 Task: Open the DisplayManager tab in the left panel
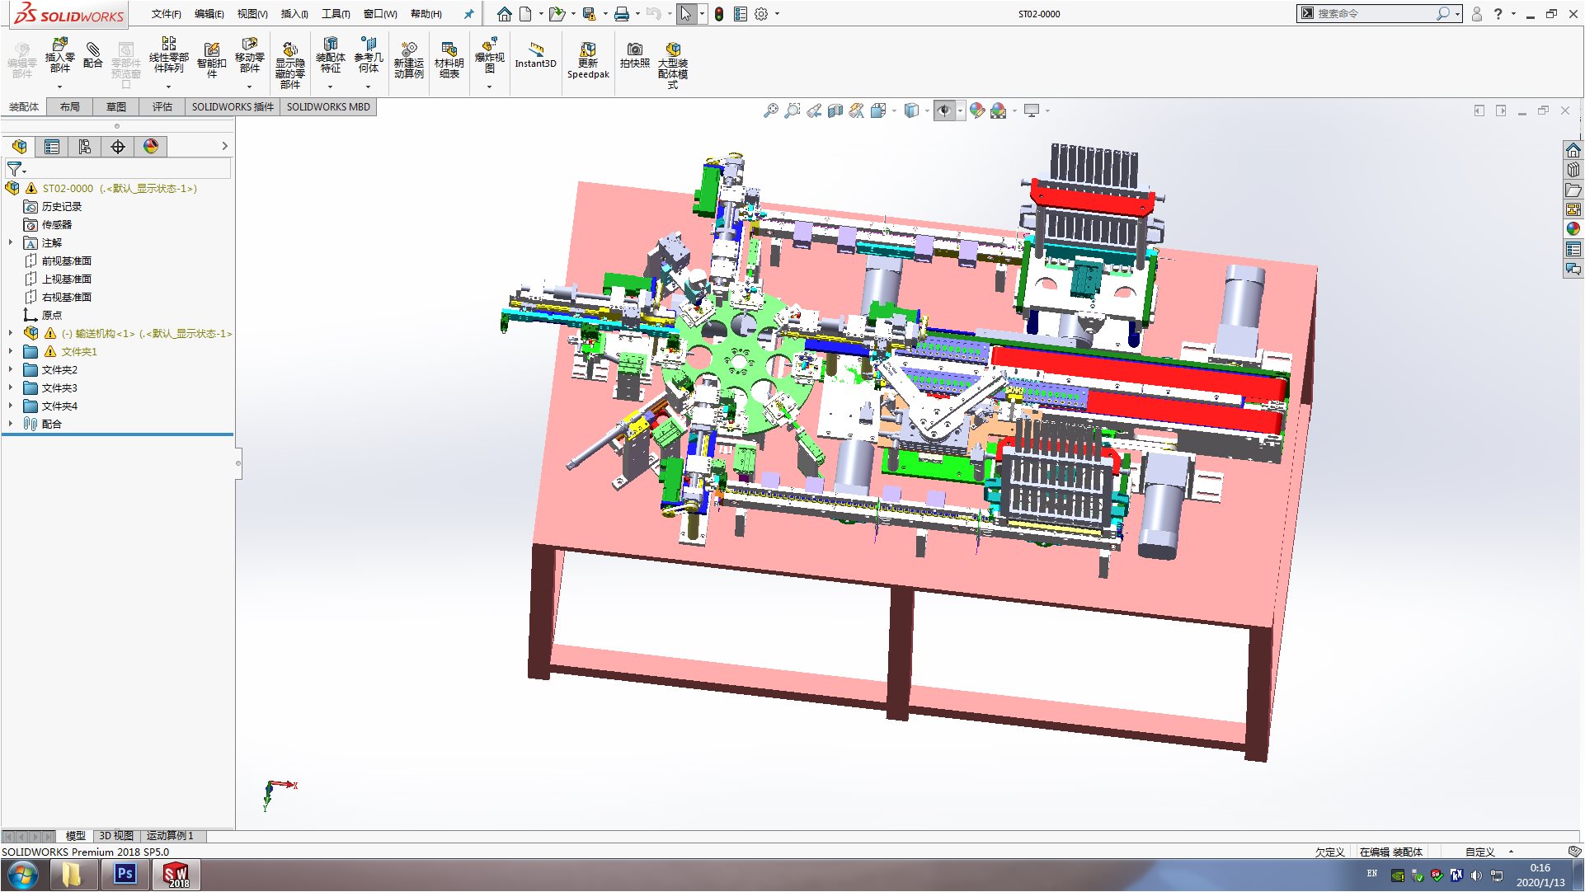(151, 147)
